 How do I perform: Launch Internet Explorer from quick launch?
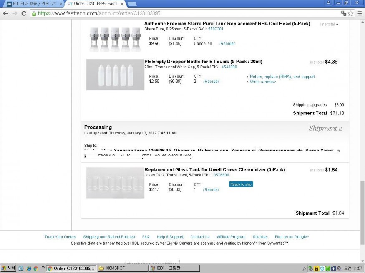tap(29, 268)
